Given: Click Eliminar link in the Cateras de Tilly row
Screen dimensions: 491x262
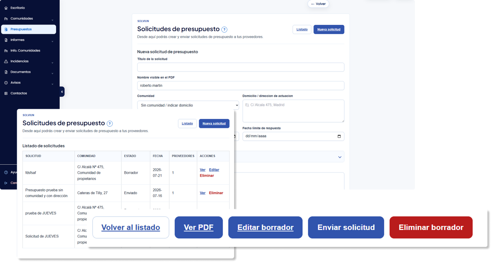Looking at the screenshot, I should (216, 193).
